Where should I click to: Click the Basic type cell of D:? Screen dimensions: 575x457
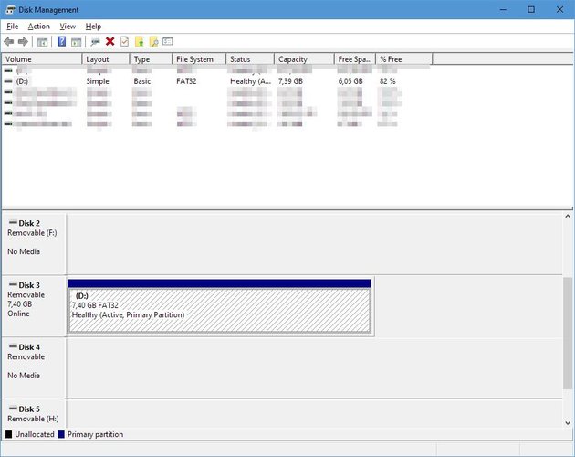142,81
